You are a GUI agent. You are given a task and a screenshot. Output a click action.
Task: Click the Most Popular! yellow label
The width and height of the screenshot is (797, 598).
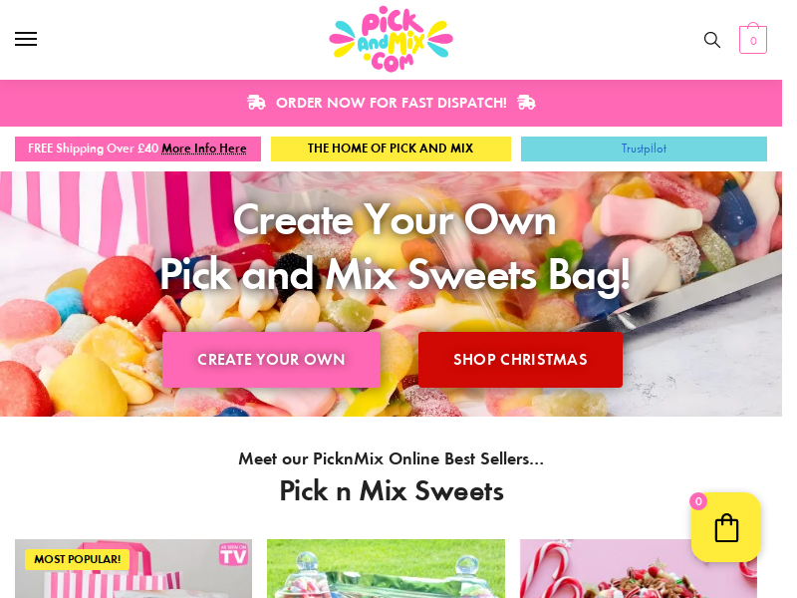pyautogui.click(x=78, y=559)
